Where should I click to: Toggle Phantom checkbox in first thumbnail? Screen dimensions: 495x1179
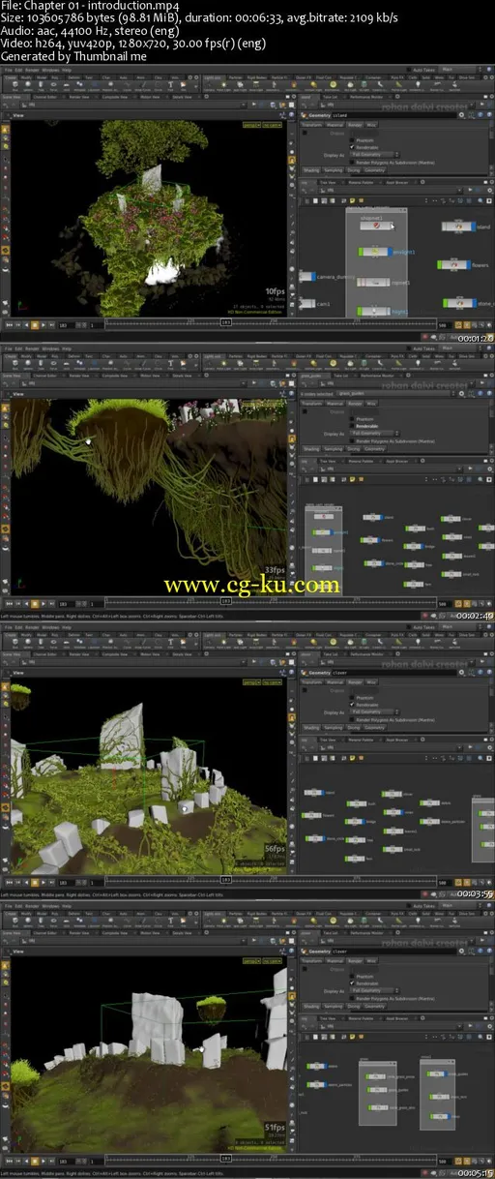pyautogui.click(x=352, y=140)
